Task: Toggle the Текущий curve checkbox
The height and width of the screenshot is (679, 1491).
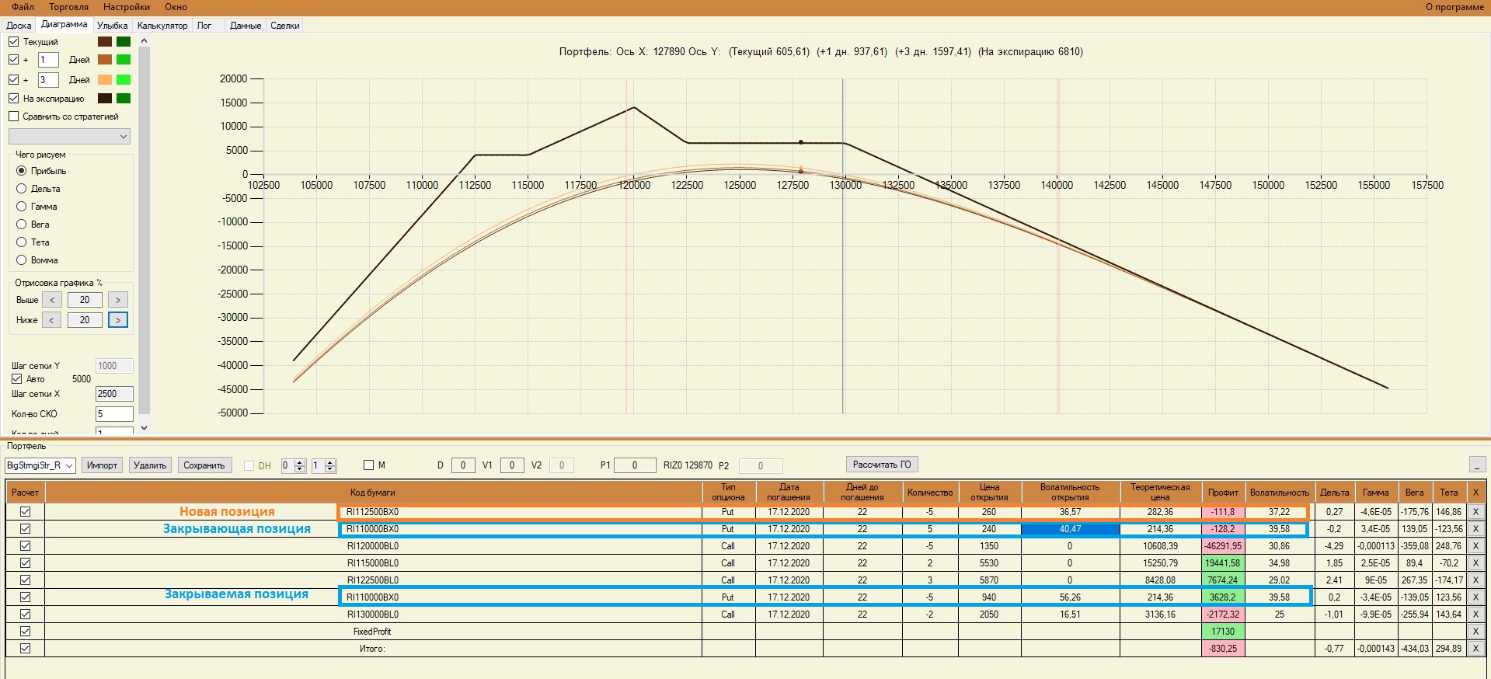Action: 13,42
